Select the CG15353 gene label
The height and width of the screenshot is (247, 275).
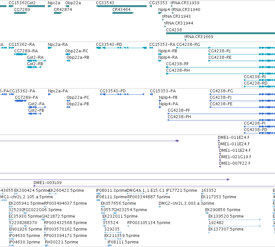(158, 3)
